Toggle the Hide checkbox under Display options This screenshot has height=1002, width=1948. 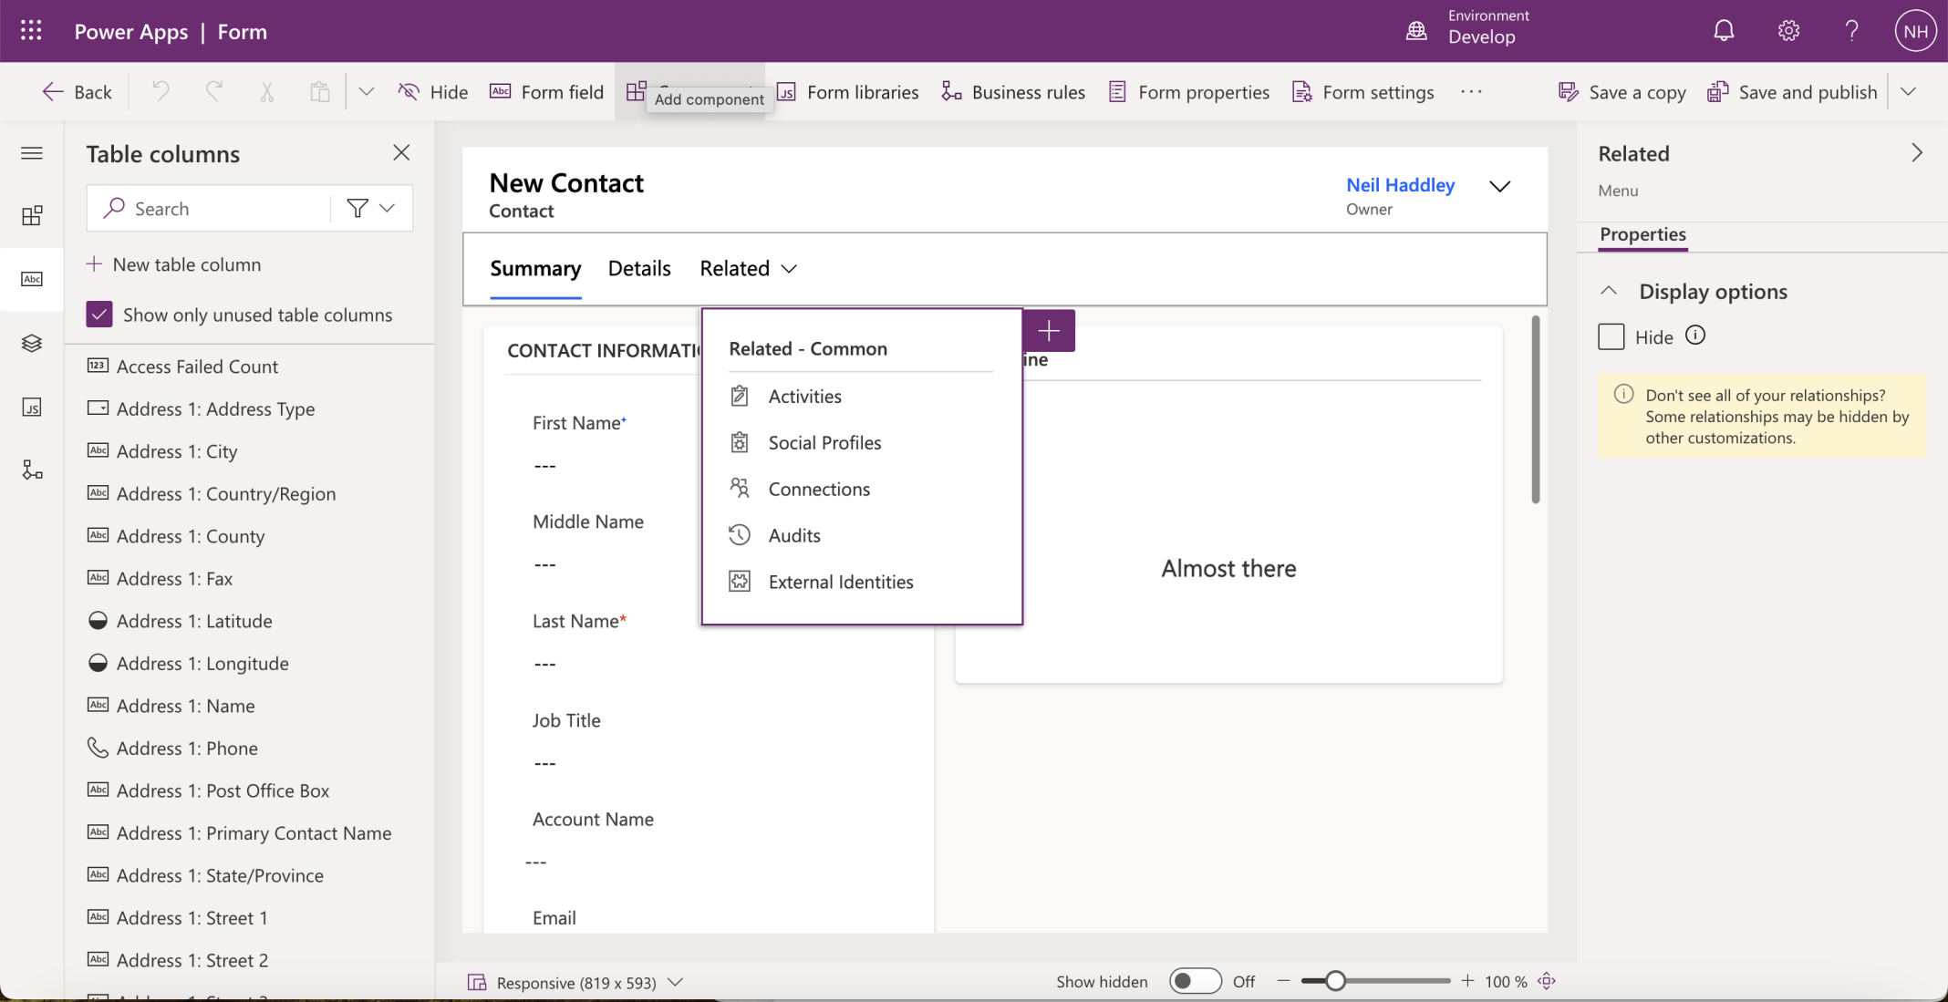click(x=1611, y=336)
